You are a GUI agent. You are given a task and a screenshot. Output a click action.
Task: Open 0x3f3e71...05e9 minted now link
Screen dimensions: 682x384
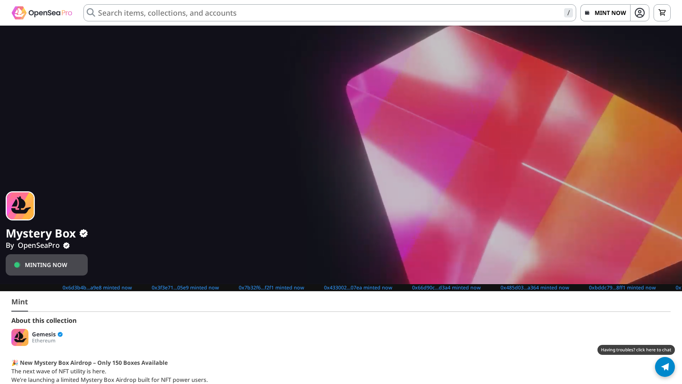(185, 288)
